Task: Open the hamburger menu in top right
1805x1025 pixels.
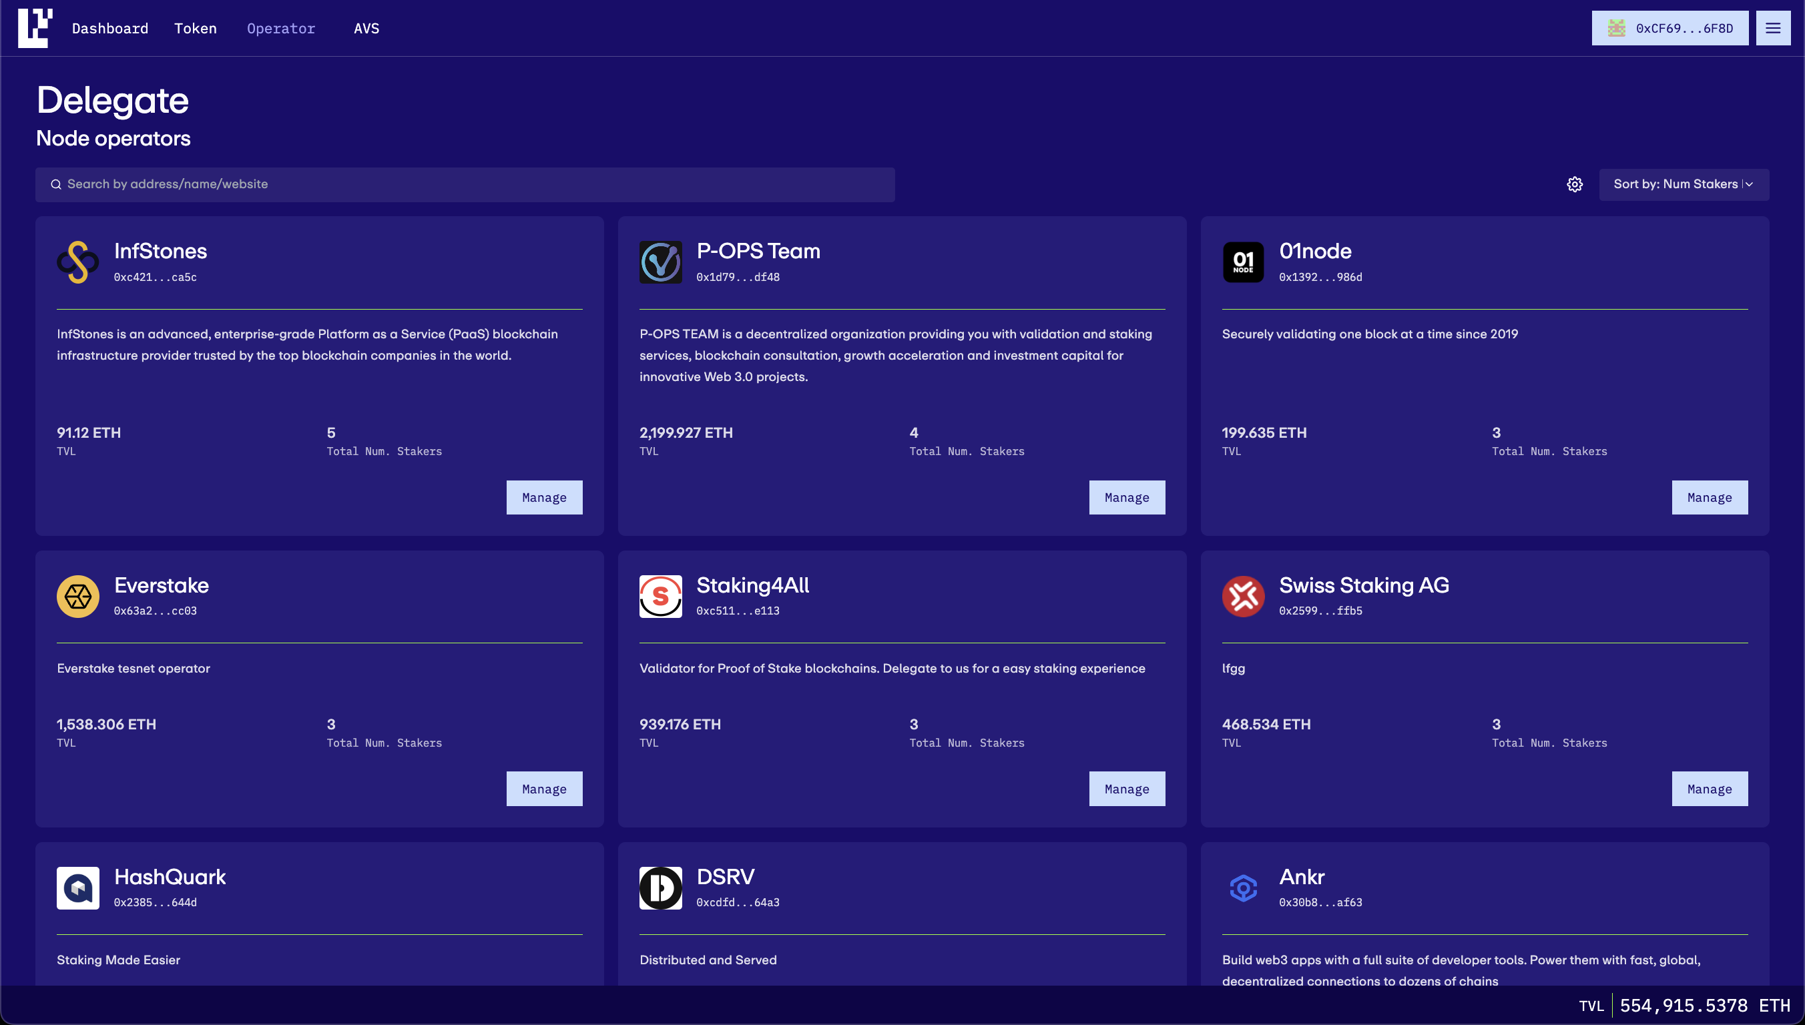Action: click(x=1772, y=28)
